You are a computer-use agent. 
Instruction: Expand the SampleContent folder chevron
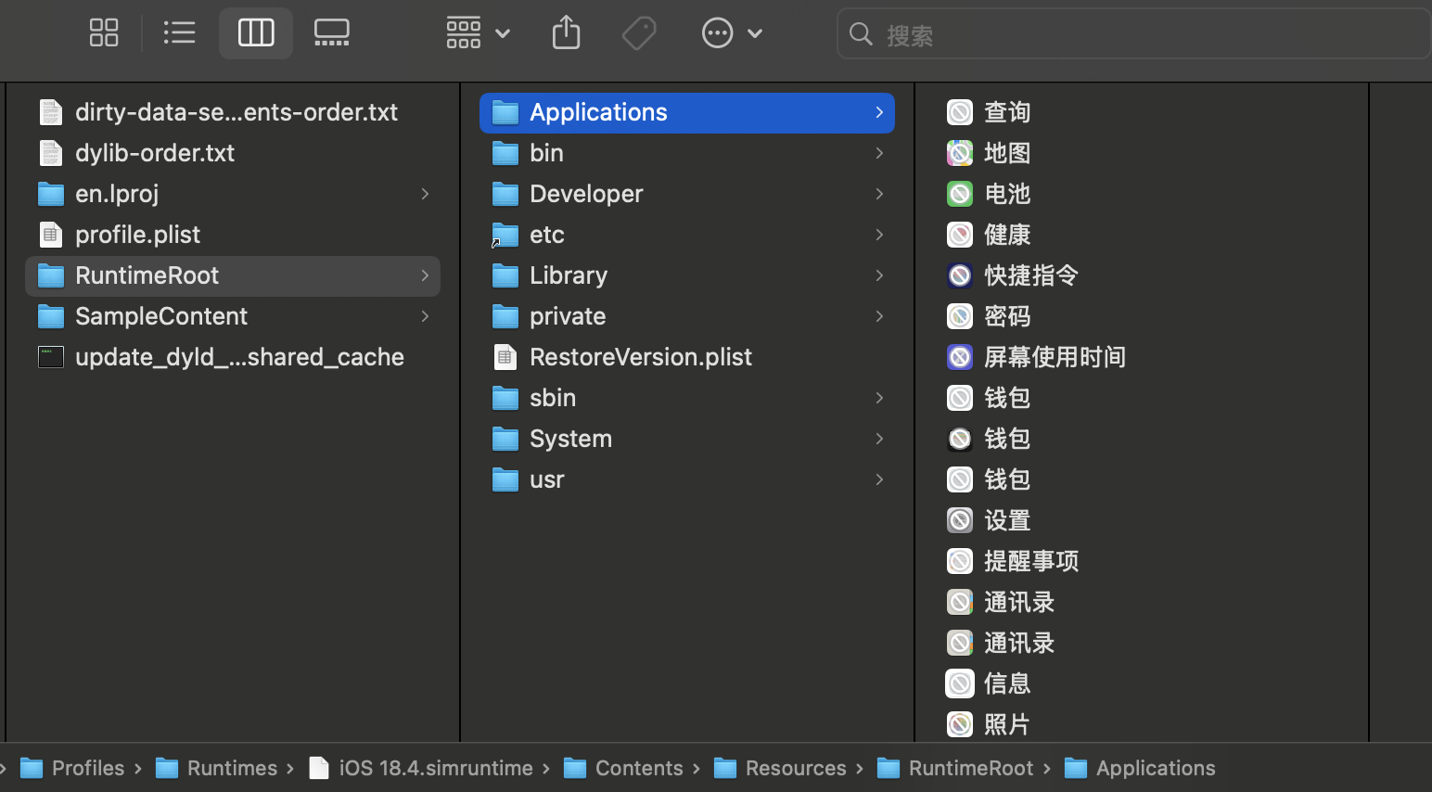tap(425, 316)
